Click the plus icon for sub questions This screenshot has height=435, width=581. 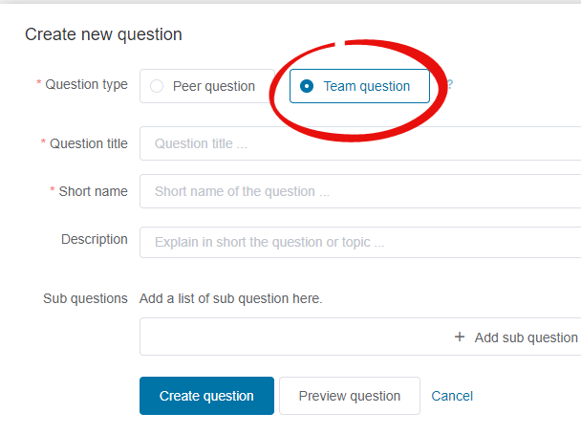click(x=460, y=337)
